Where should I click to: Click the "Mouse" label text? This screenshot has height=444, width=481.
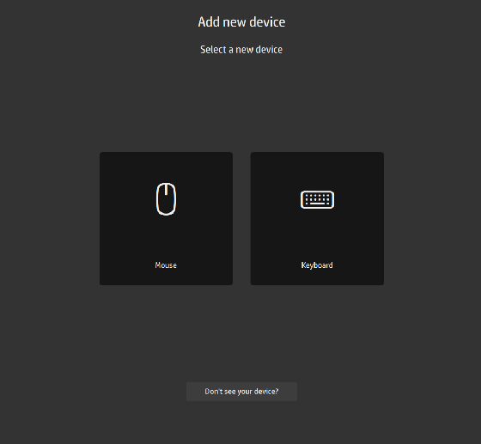(x=166, y=265)
